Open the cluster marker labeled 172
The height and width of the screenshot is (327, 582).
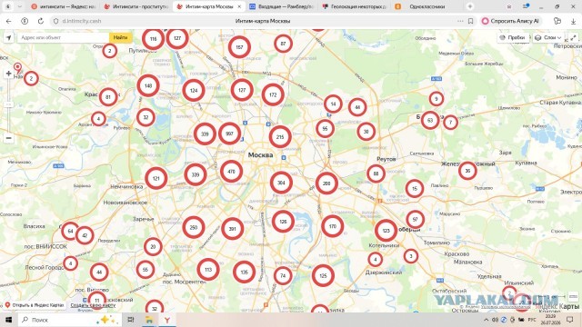click(x=273, y=94)
